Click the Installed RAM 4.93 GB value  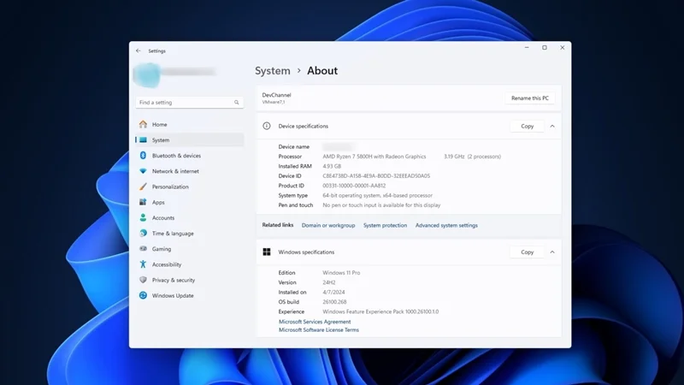click(x=332, y=166)
